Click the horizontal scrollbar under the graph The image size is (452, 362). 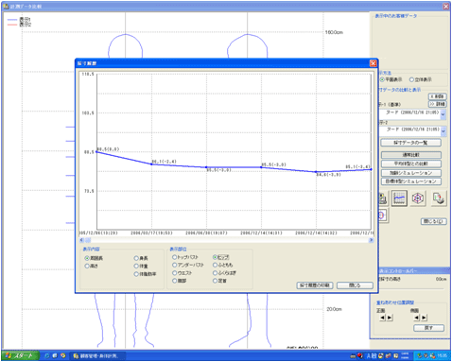(x=226, y=240)
